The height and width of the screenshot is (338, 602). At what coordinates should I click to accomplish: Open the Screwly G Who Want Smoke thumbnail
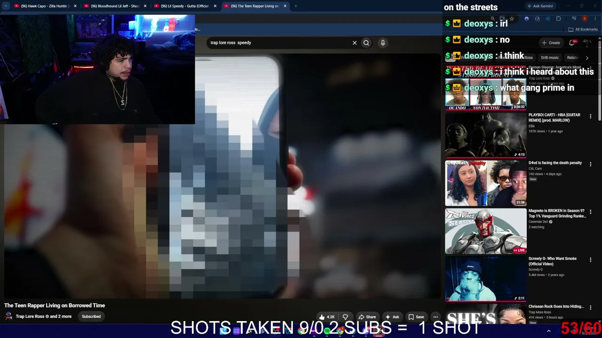tap(486, 279)
